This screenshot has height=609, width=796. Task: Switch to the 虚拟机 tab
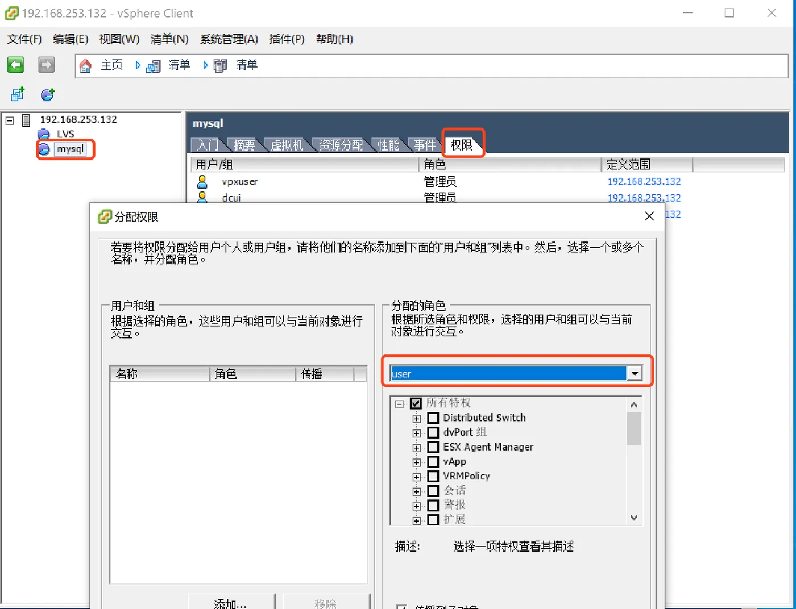tap(287, 145)
